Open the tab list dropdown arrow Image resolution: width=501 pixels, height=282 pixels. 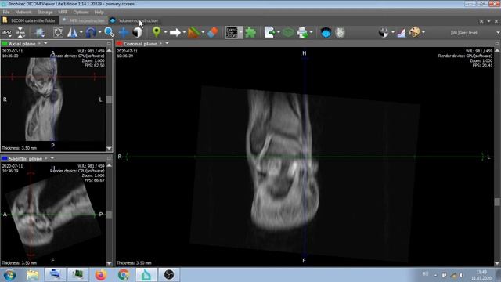tap(488, 21)
